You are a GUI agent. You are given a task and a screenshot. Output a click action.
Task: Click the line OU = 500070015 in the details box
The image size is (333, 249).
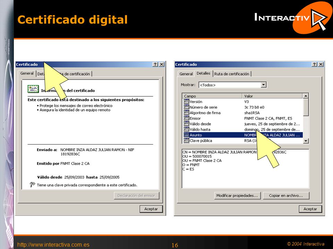point(197,156)
